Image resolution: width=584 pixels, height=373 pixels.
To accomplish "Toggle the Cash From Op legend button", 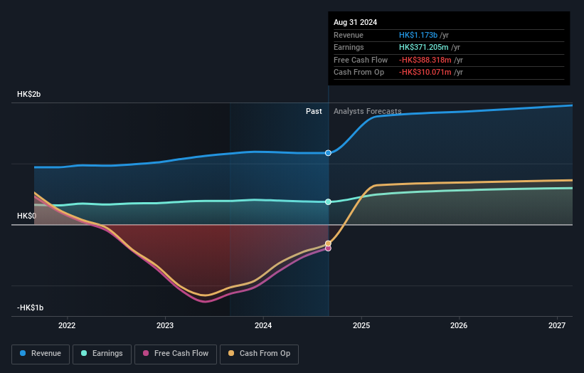I will tap(259, 354).
